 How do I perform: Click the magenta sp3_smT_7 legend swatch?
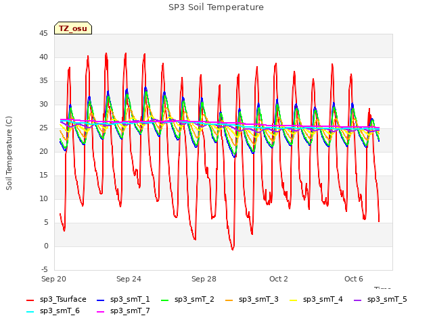tap(101, 312)
